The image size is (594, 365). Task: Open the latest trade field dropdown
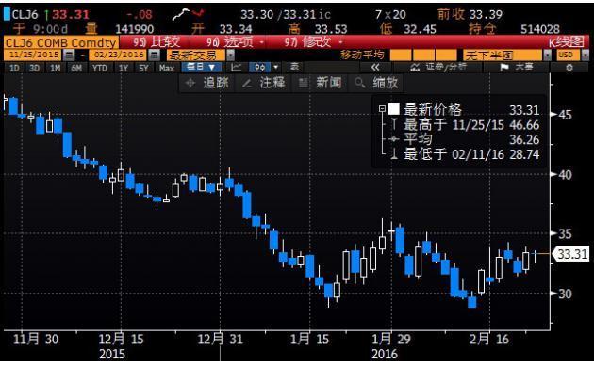pos(230,56)
